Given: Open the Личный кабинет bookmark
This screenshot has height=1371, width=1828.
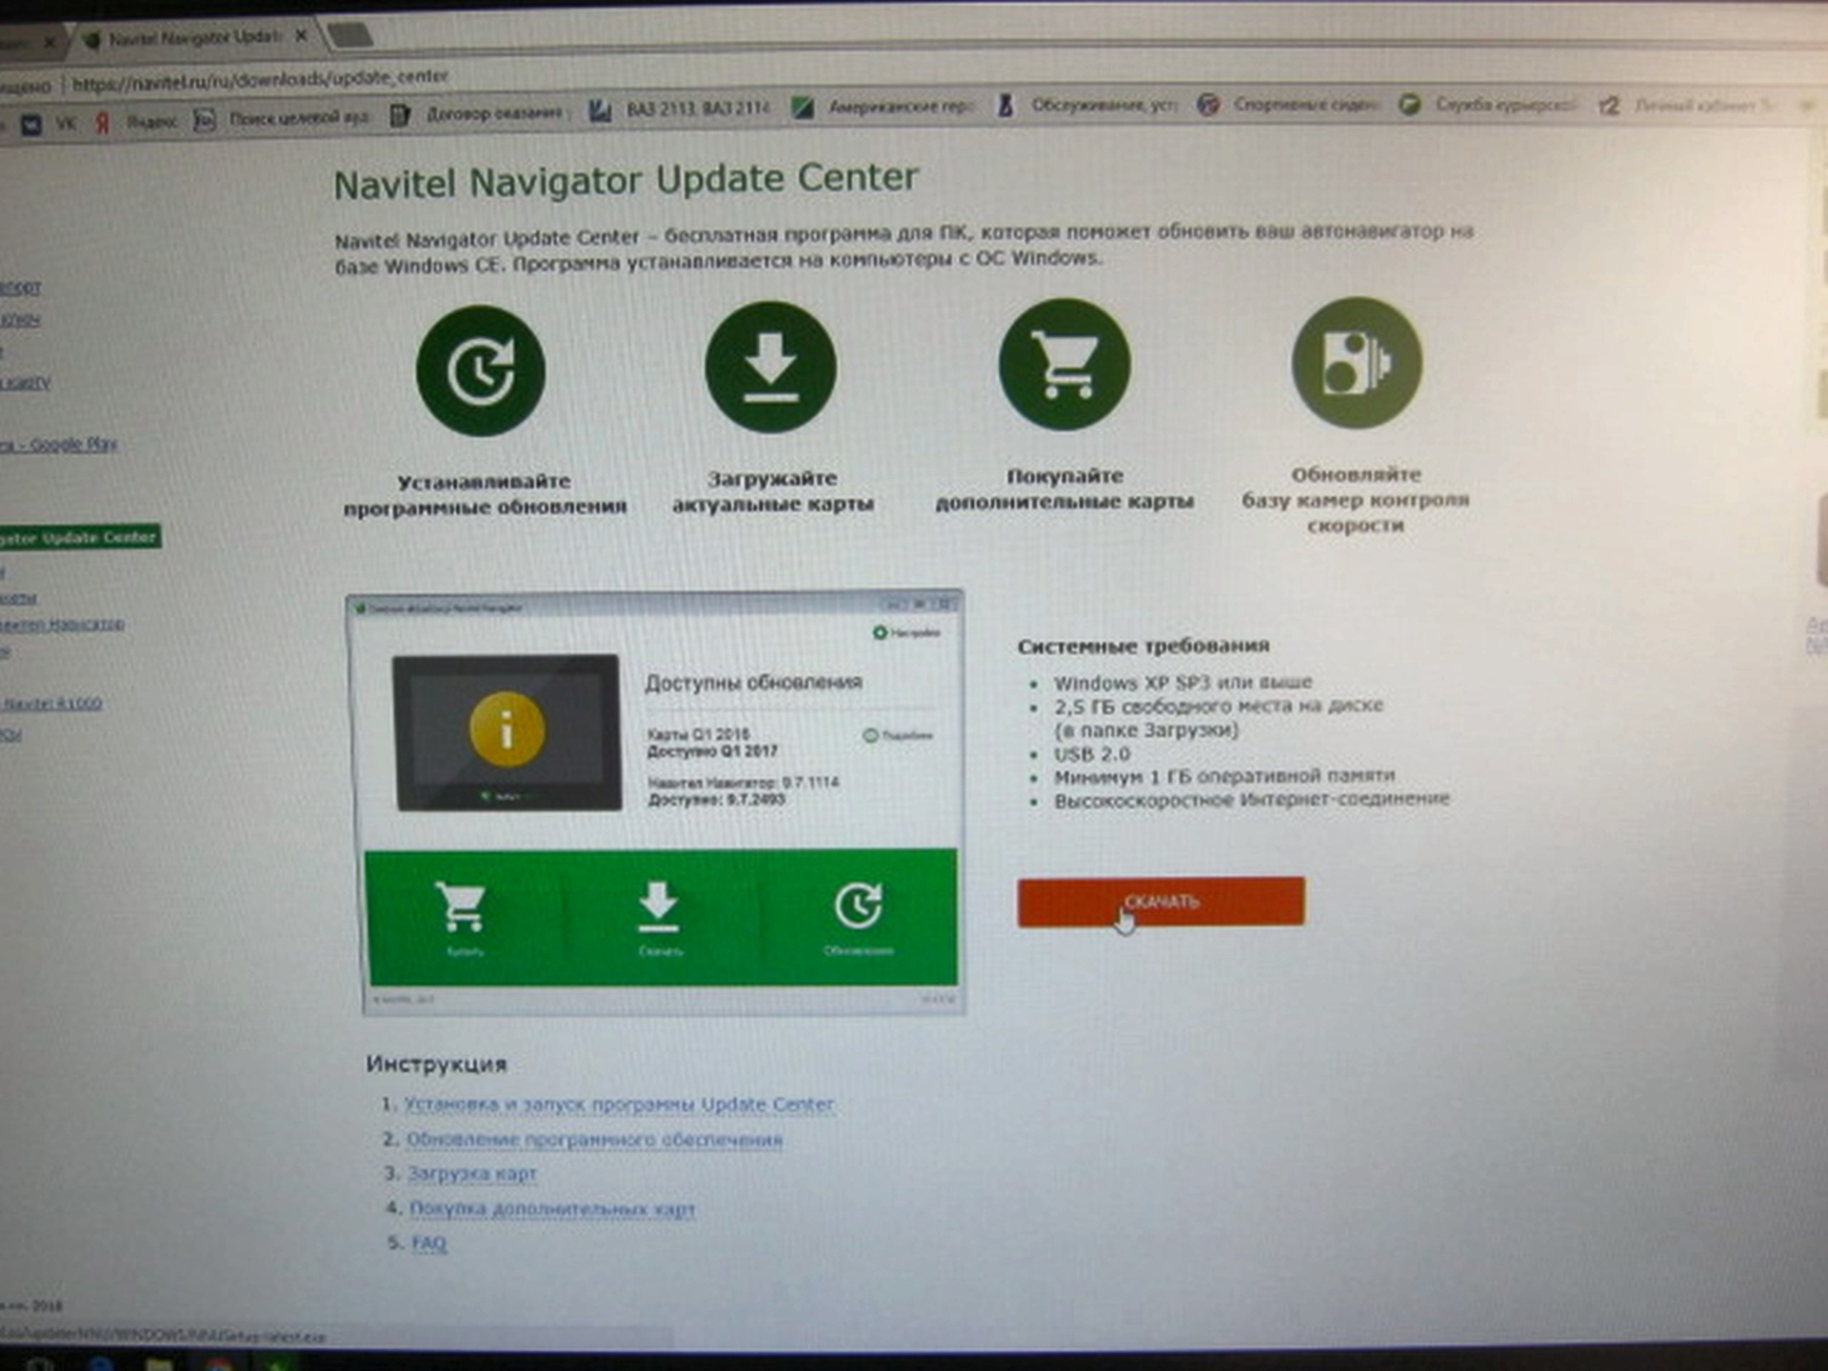Looking at the screenshot, I should point(1687,105).
